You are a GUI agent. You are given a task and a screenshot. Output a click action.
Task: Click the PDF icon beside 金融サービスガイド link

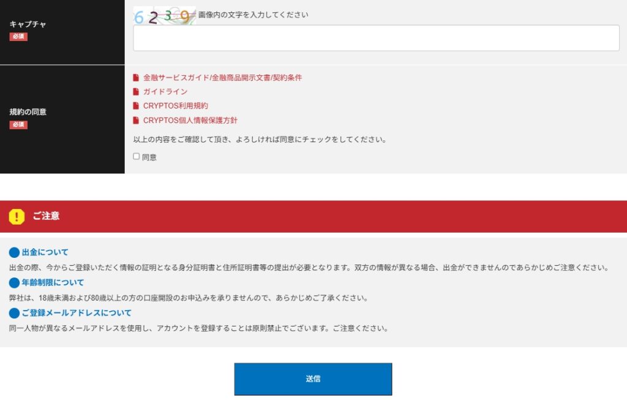coord(136,78)
